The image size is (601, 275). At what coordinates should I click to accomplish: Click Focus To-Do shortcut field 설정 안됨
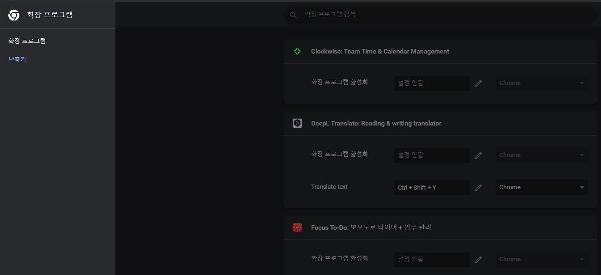432,259
